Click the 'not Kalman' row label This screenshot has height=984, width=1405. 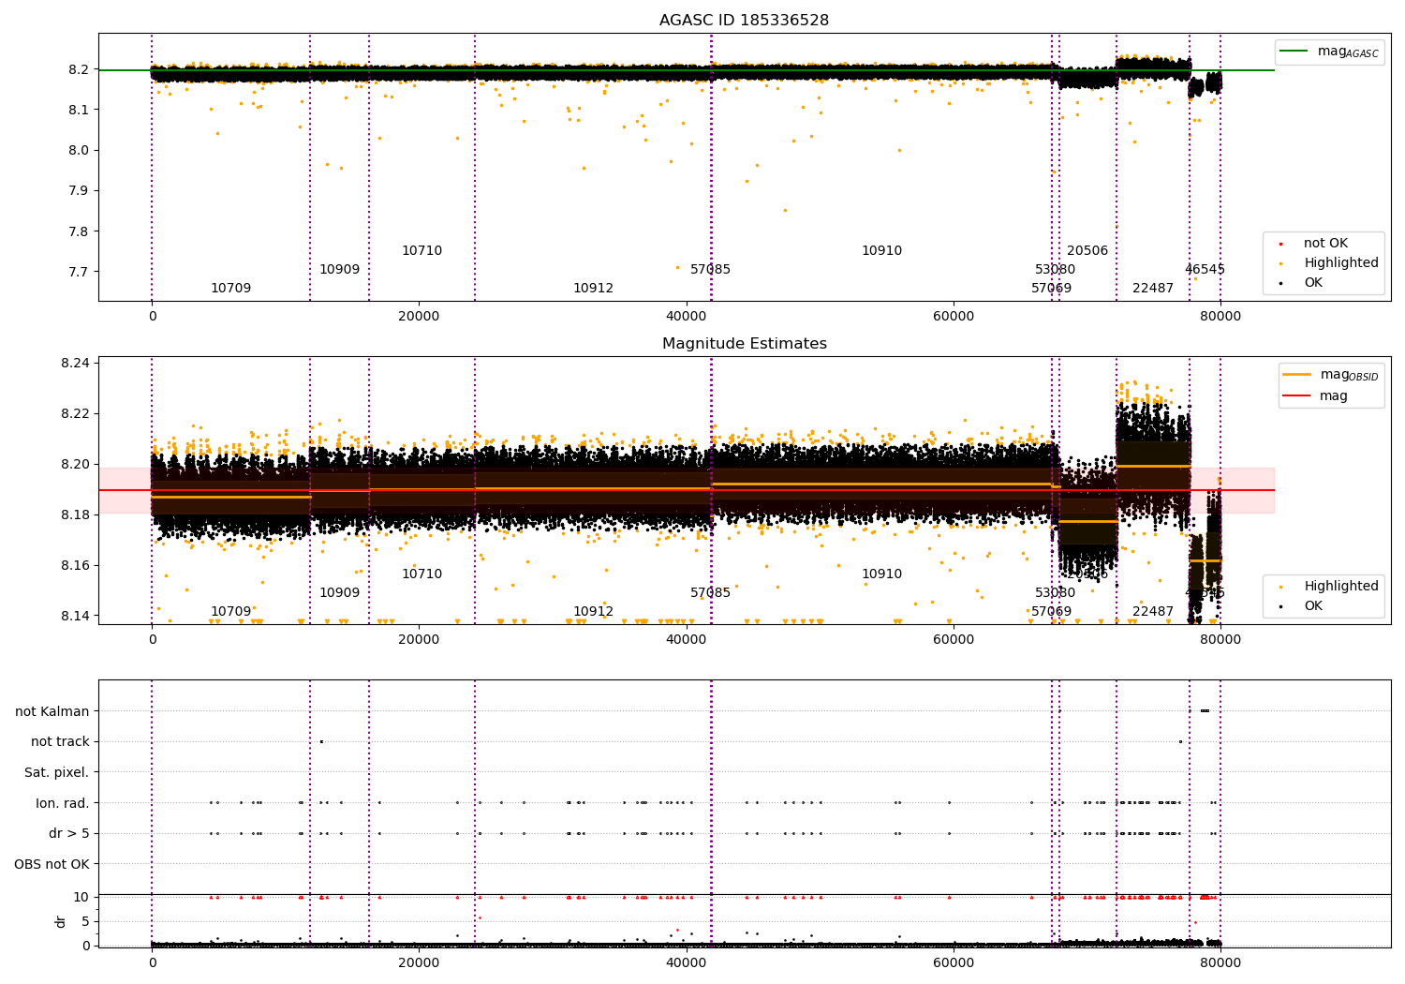[x=52, y=711]
